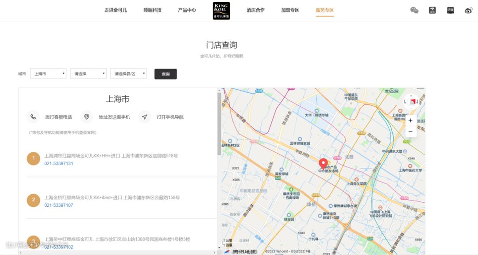This screenshot has height=255, width=478.
Task: Click the red location marker on map
Action: pyautogui.click(x=323, y=164)
